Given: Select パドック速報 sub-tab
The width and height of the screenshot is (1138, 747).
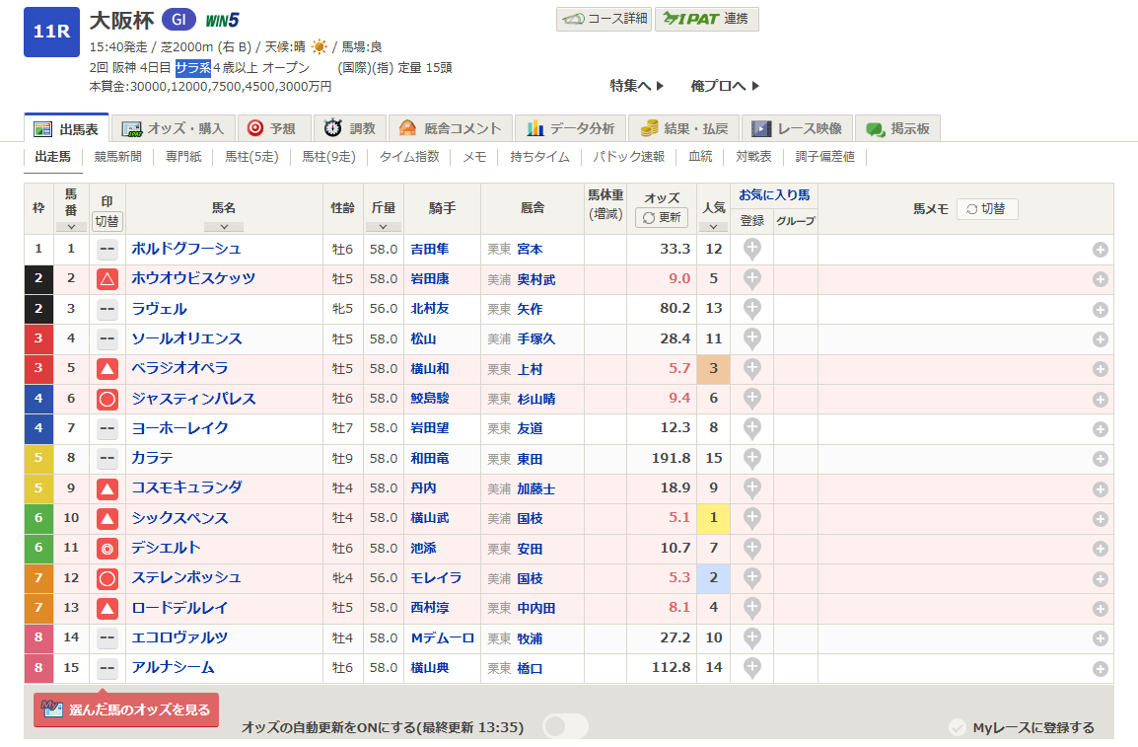Looking at the screenshot, I should click(x=628, y=157).
